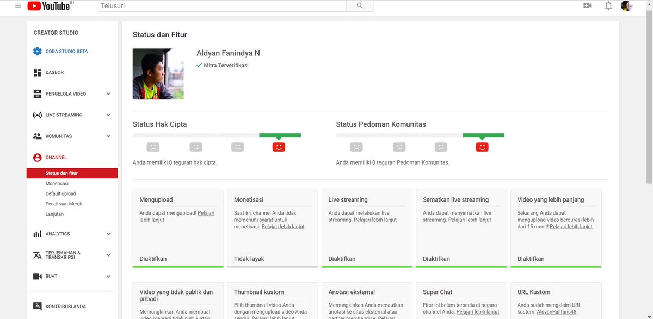This screenshot has height=319, width=653.
Task: Open Default upload submenu item
Action: 60,193
